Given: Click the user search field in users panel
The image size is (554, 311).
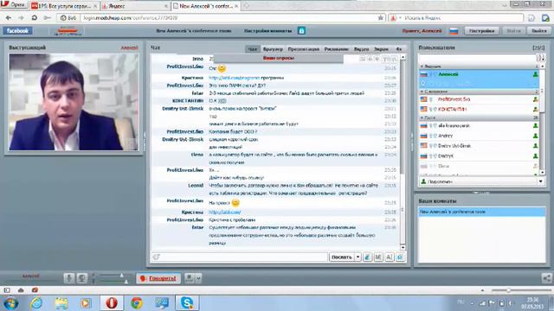Looking at the screenshot, I should [477, 58].
